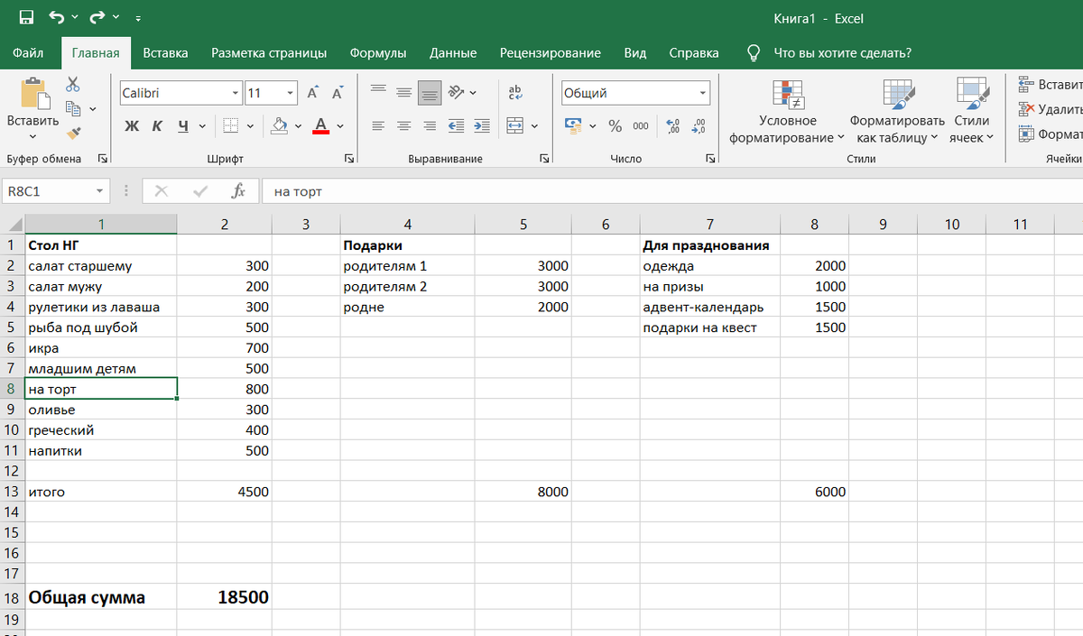Click the Copy icon in Буфер обмена
Screen dimensions: 1083x636
73,109
